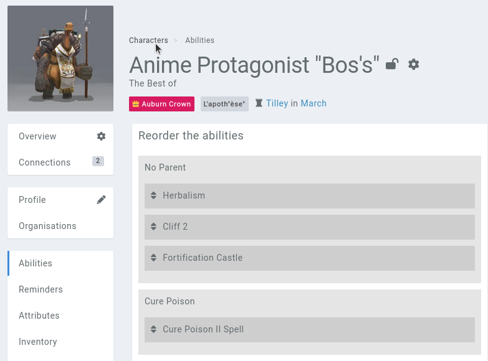
Task: Go to the Attributes section
Action: coord(39,316)
